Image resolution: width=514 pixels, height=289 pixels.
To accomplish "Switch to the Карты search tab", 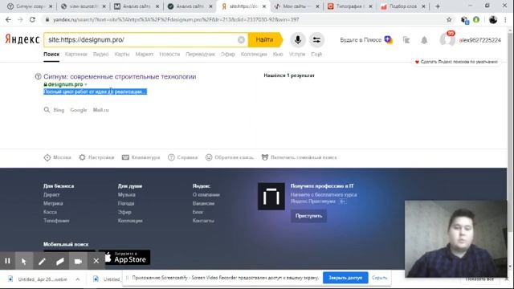I will point(122,54).
